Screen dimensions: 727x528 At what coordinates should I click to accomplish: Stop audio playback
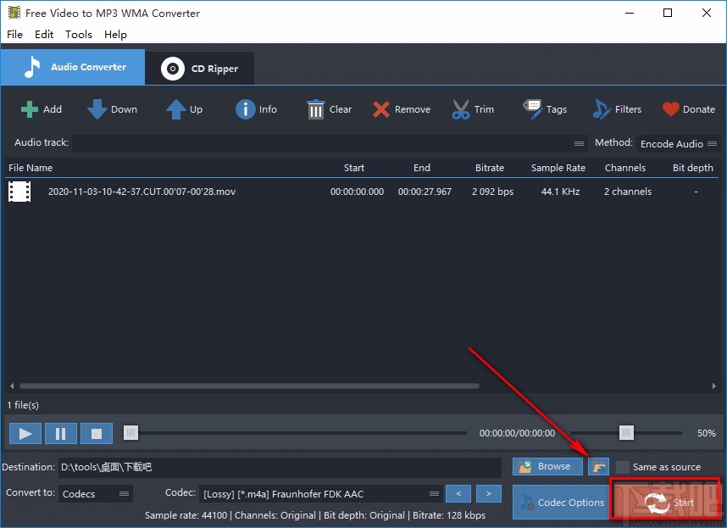click(97, 433)
